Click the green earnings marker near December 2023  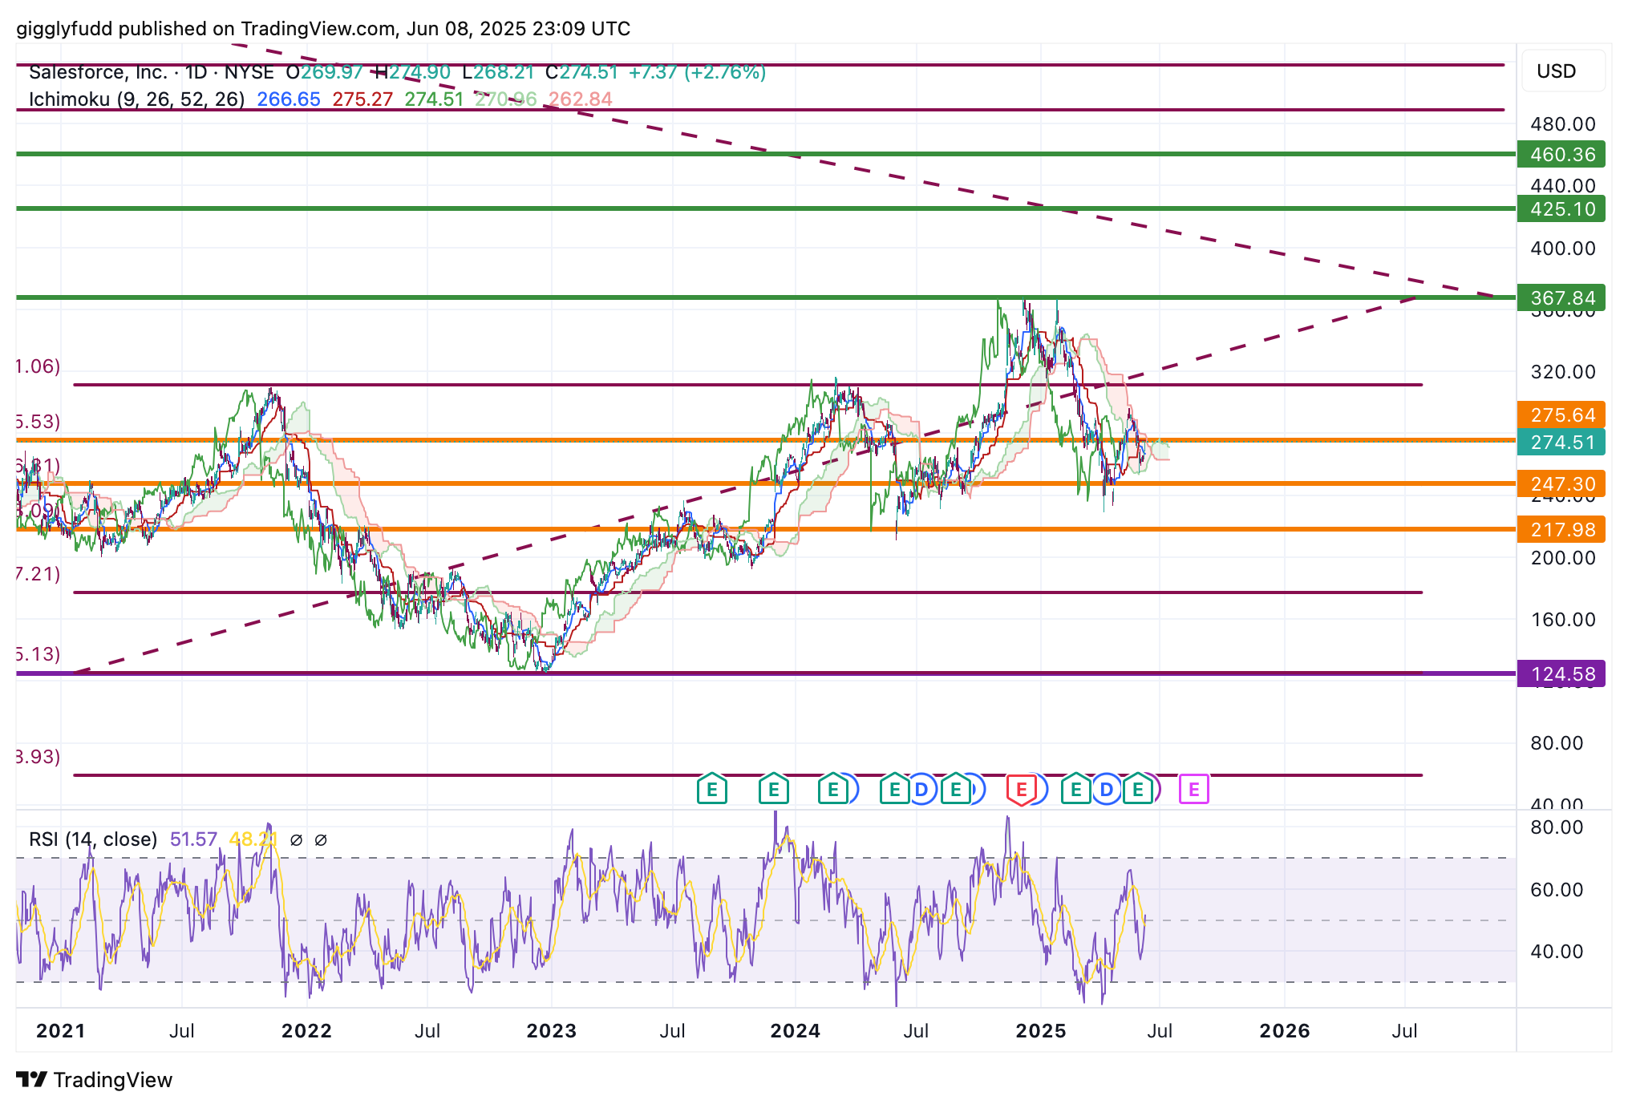coord(774,790)
